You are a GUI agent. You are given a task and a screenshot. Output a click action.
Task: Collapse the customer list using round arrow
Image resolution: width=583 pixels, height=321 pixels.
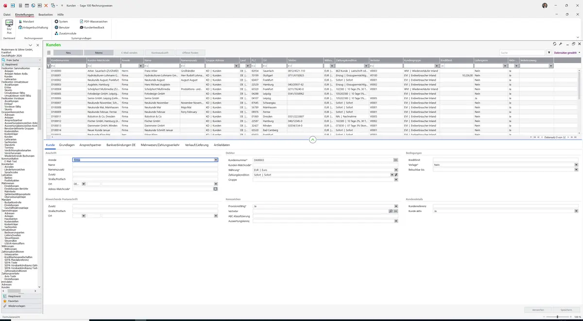(x=312, y=140)
